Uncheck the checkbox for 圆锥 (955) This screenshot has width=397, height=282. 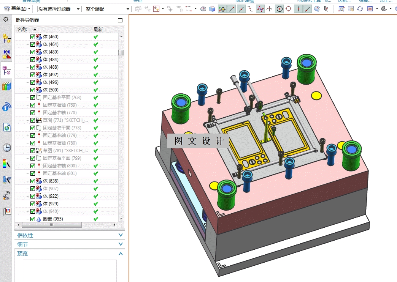[x=33, y=219]
